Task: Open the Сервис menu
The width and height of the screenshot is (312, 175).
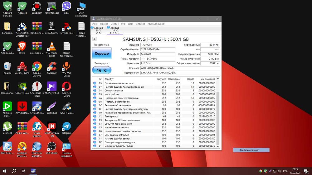Action: pyautogui.click(x=115, y=24)
